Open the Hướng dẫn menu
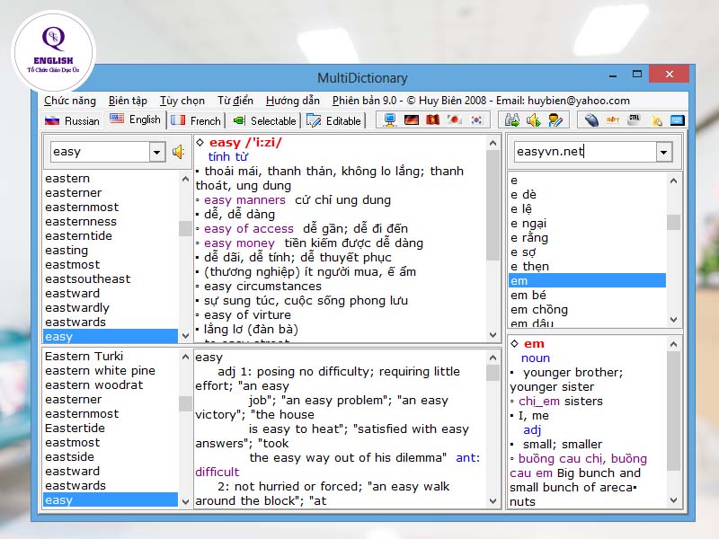This screenshot has height=539, width=719. click(x=293, y=101)
